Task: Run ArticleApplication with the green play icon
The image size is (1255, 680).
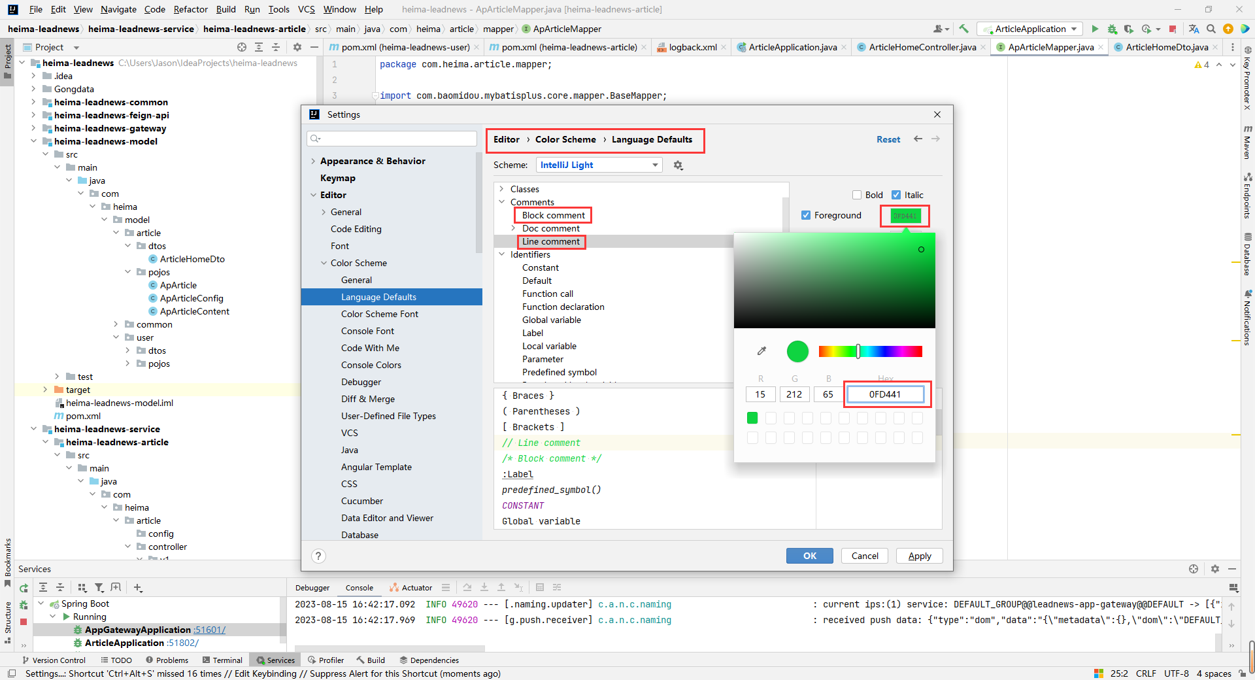Action: point(1095,29)
